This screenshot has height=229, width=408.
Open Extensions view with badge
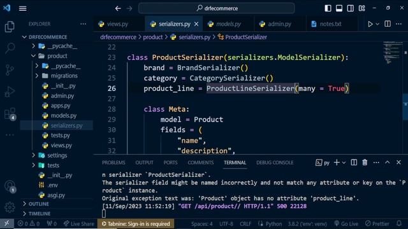(10, 114)
